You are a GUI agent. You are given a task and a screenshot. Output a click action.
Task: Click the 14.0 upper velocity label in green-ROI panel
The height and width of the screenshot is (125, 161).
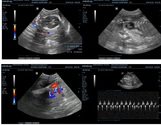point(14,89)
